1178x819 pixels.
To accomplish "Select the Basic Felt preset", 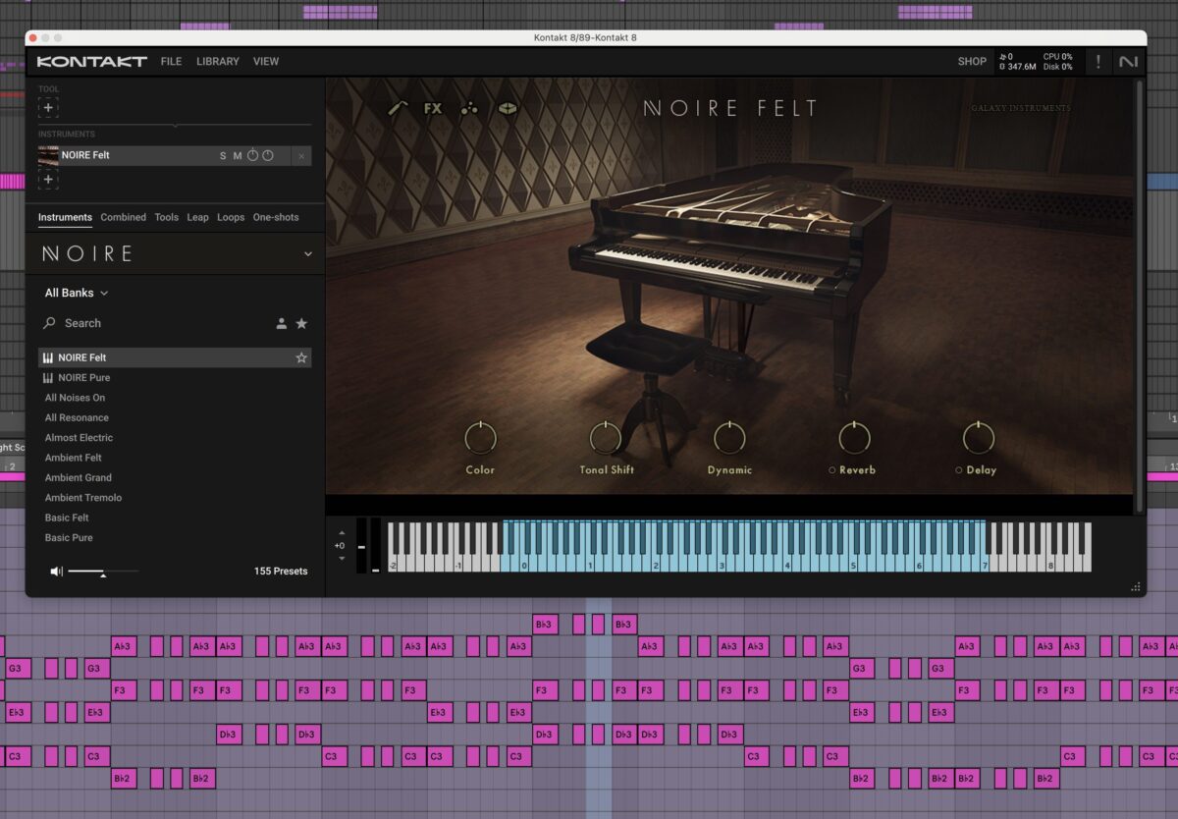I will (175, 518).
